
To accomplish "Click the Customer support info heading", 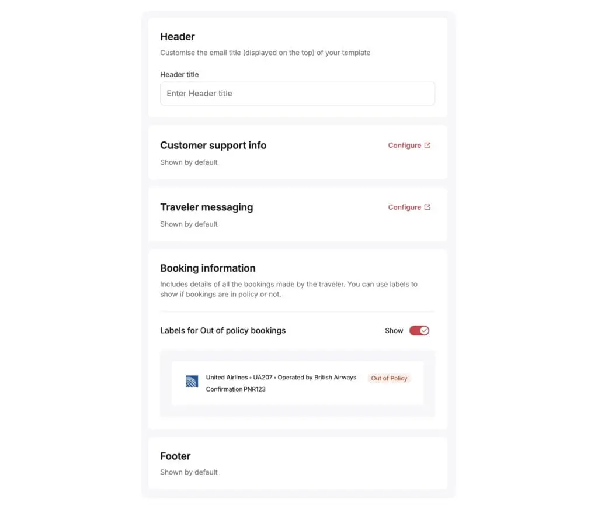I will pos(213,145).
